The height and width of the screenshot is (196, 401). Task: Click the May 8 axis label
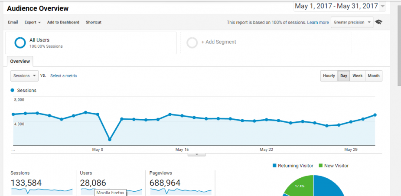pos(98,150)
